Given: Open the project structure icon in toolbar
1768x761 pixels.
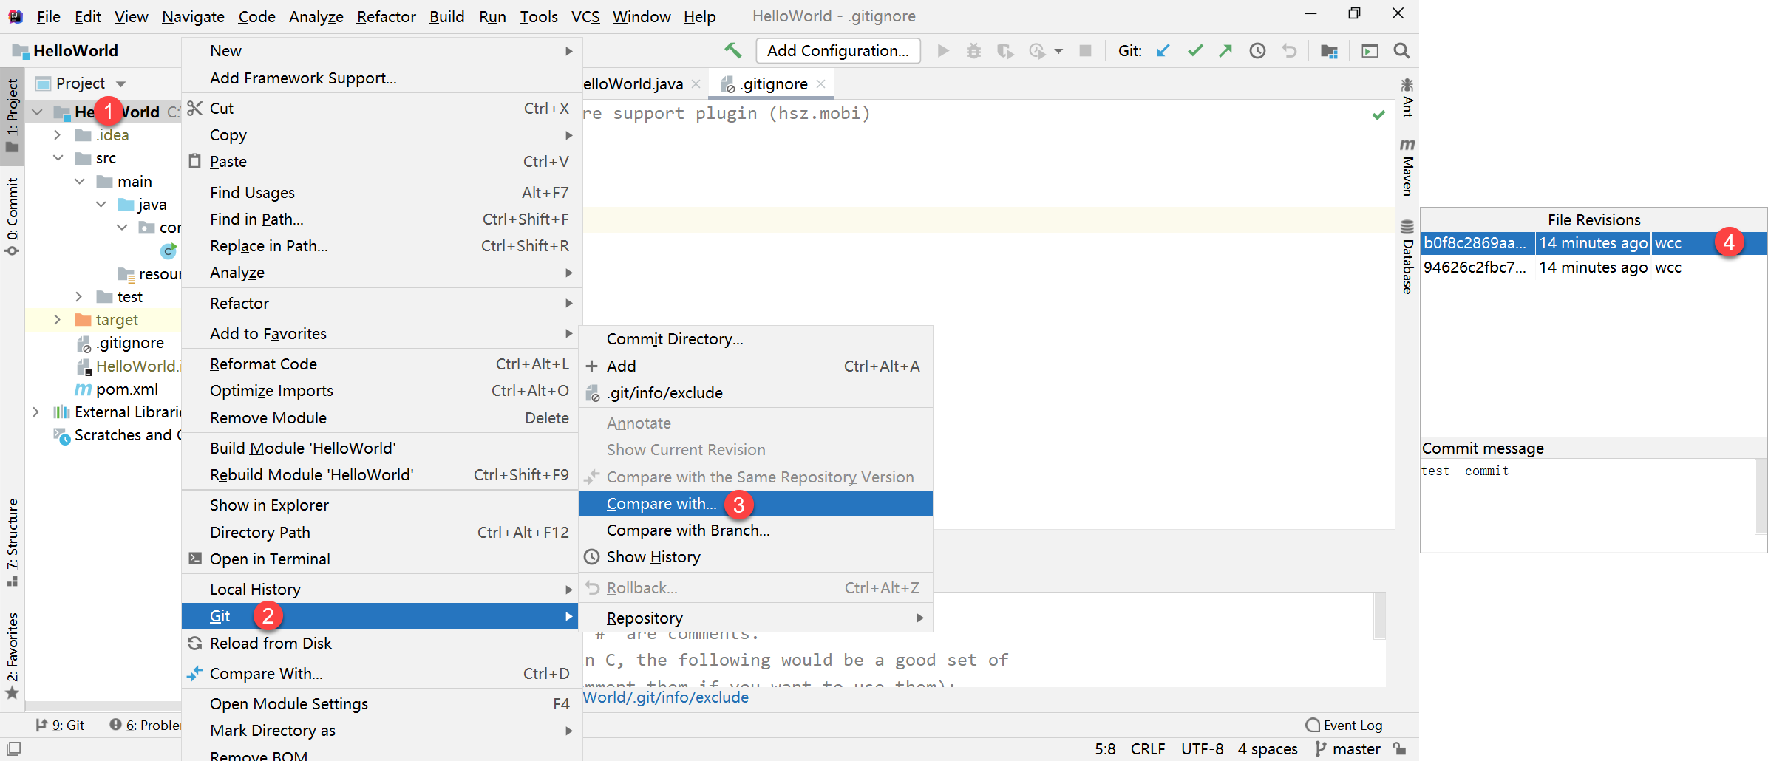Looking at the screenshot, I should click(1329, 51).
